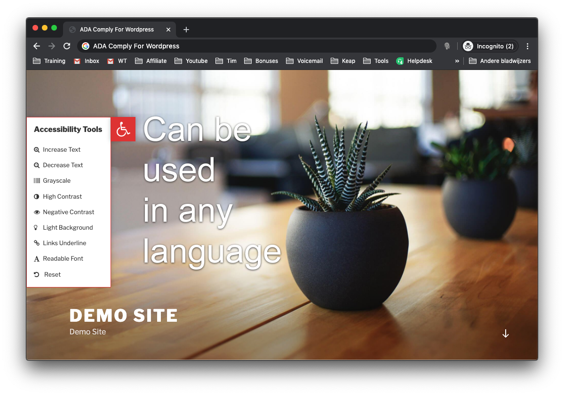Click the Incognito (2) profile badge

coord(490,46)
